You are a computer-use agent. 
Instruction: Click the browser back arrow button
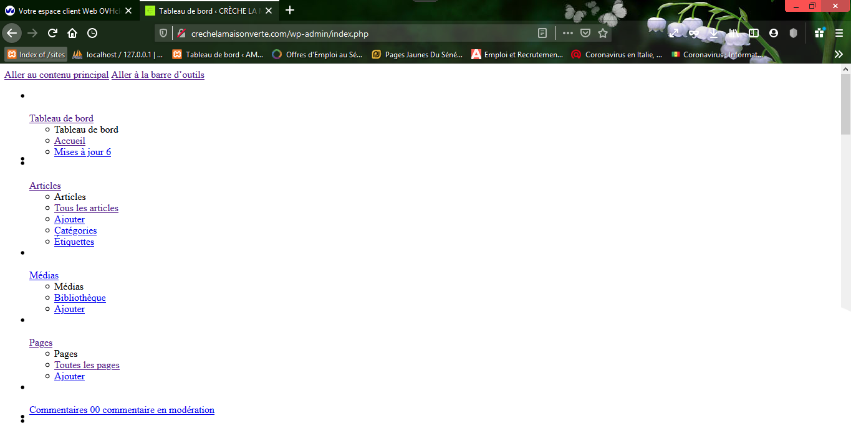coord(12,33)
